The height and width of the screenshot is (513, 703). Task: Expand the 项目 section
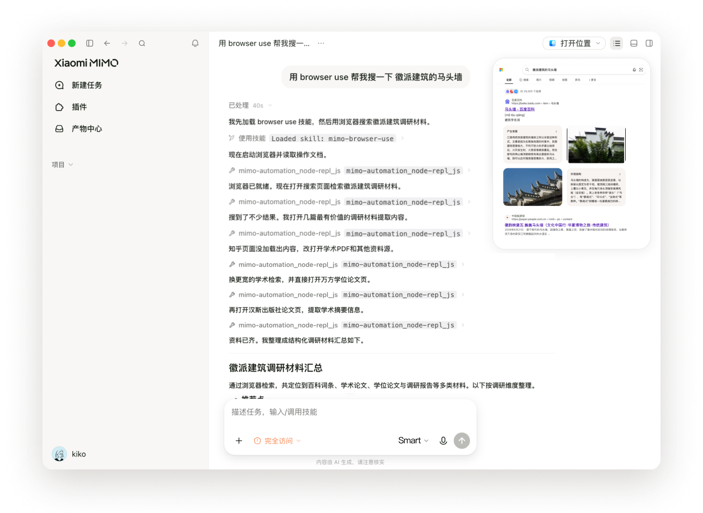pyautogui.click(x=62, y=164)
